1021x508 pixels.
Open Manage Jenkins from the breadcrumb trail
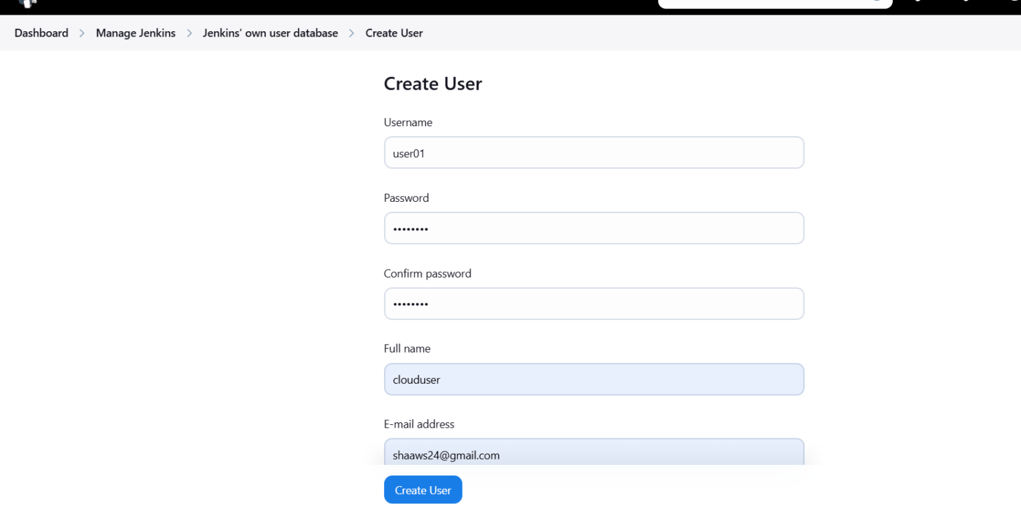136,33
